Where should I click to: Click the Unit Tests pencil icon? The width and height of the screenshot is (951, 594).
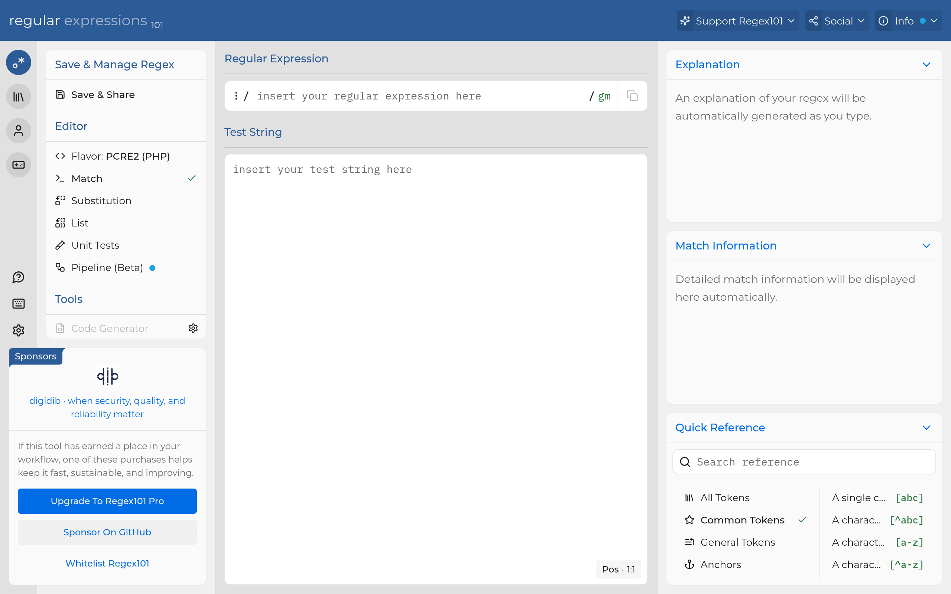coord(60,245)
